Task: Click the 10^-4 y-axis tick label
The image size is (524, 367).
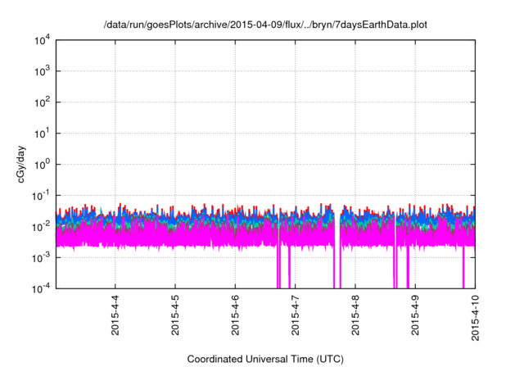Action: click(41, 288)
